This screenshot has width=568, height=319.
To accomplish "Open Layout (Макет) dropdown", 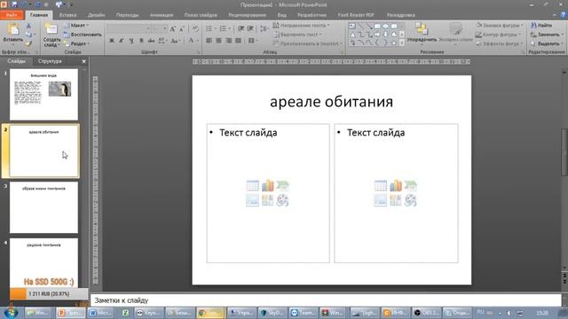I will click(x=76, y=26).
